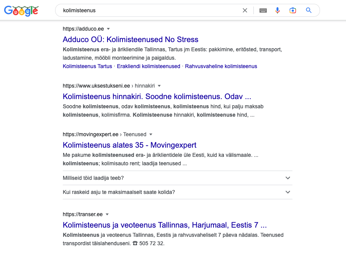This screenshot has width=346, height=254.
Task: Click the https://www.uksestukseni.ee URL text
Action: tap(96, 86)
